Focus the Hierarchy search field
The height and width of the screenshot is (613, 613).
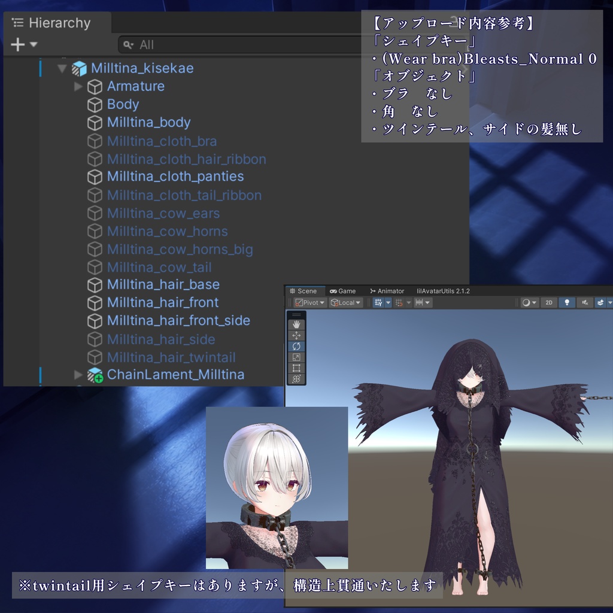pos(242,45)
